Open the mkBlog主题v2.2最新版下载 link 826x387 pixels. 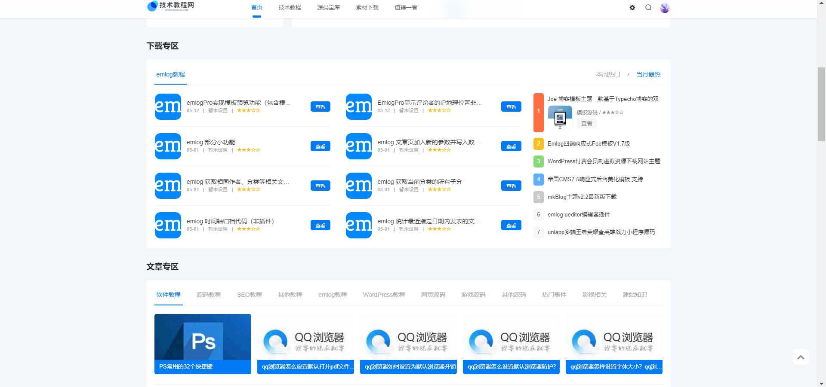pos(582,197)
